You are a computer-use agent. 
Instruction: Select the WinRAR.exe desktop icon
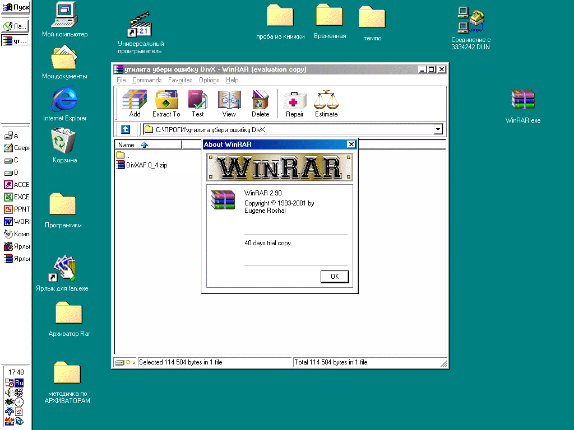coord(523,106)
